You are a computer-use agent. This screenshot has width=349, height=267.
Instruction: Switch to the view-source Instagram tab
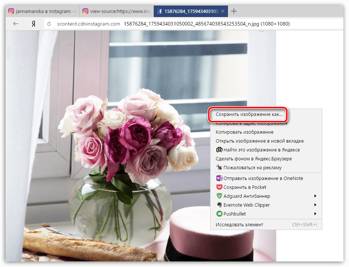pos(117,11)
